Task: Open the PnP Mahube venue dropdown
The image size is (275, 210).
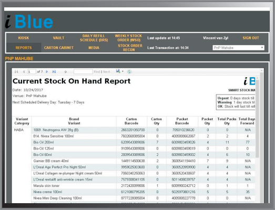Action: [x=238, y=48]
